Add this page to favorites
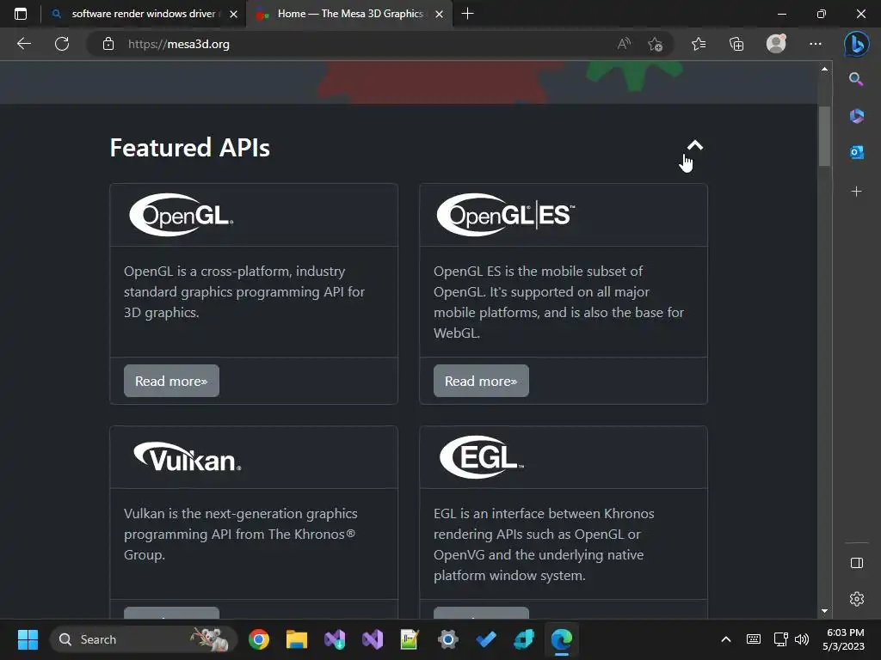Image resolution: width=881 pixels, height=660 pixels. click(x=655, y=44)
